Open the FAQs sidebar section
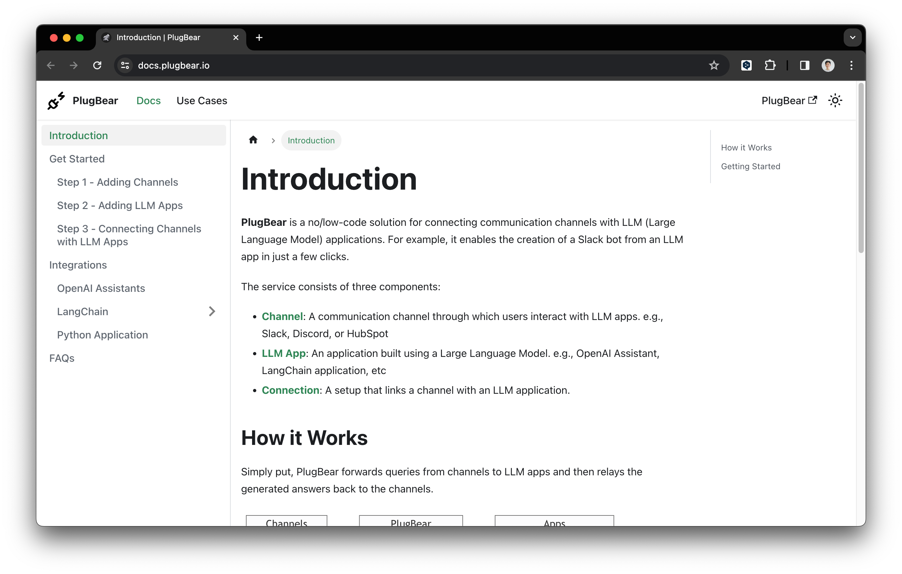902x574 pixels. tap(62, 358)
